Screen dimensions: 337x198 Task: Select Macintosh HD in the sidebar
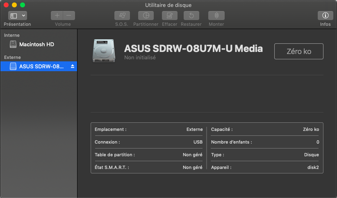[36, 44]
